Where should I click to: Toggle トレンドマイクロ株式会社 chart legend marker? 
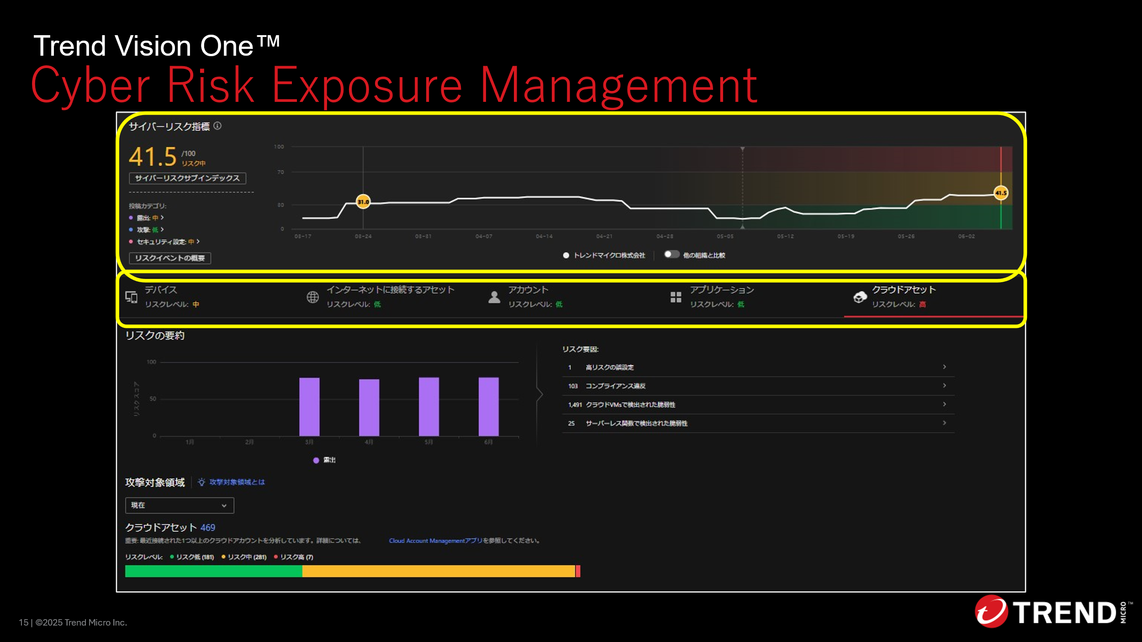pos(566,255)
